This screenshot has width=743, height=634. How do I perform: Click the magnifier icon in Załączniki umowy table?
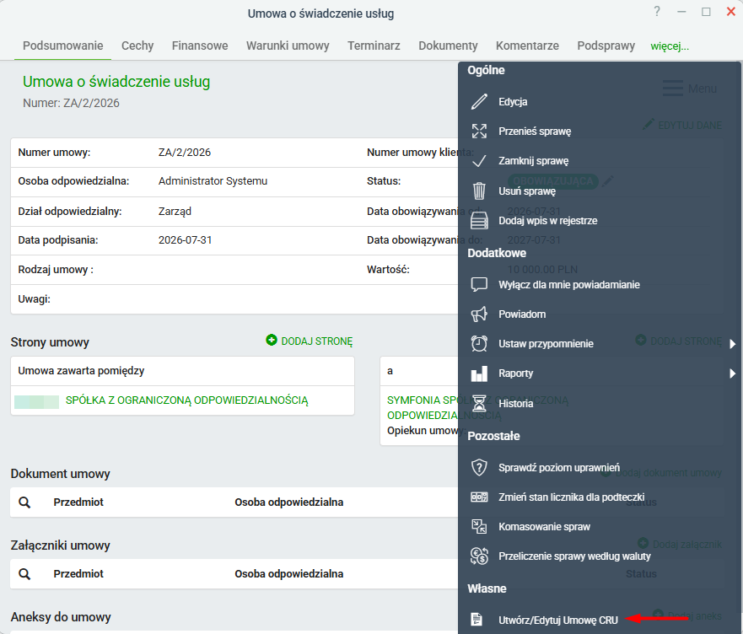[x=24, y=574]
